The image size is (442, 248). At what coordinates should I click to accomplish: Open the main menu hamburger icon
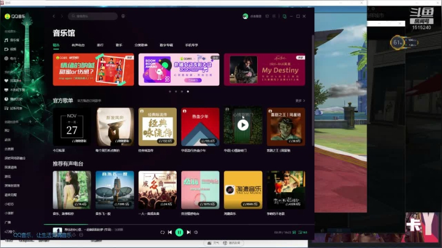coord(274,16)
